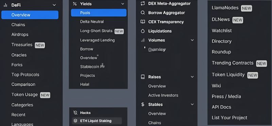Click the Stables dollar sign icon
272x126 pixels.
tap(142, 104)
